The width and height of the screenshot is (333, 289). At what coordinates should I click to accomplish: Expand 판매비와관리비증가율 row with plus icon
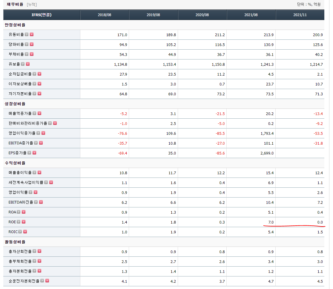point(55,123)
